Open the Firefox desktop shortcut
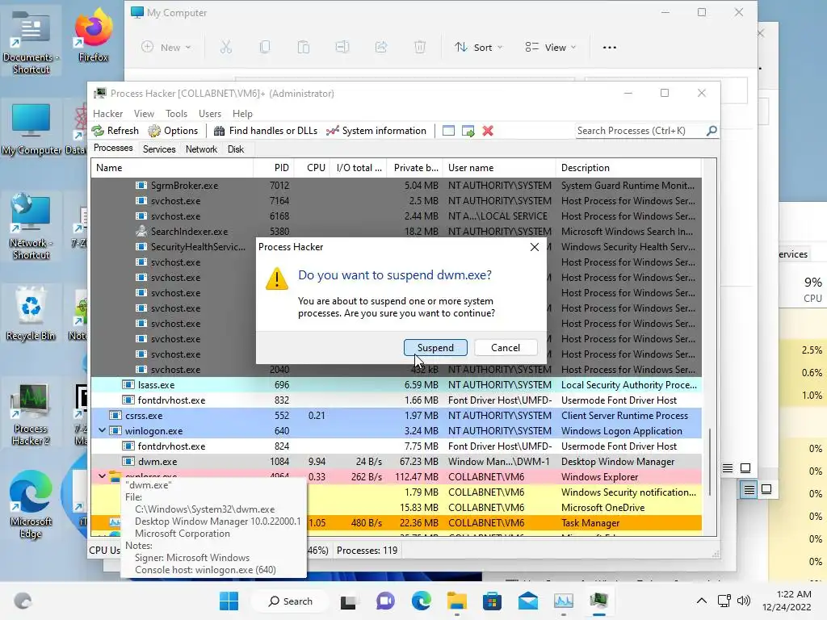 click(x=94, y=36)
